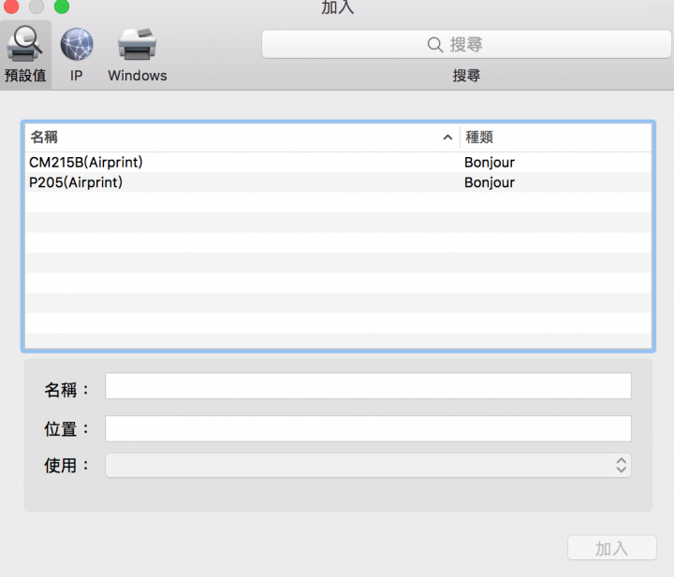Switch to the Windows printer icon

click(137, 44)
